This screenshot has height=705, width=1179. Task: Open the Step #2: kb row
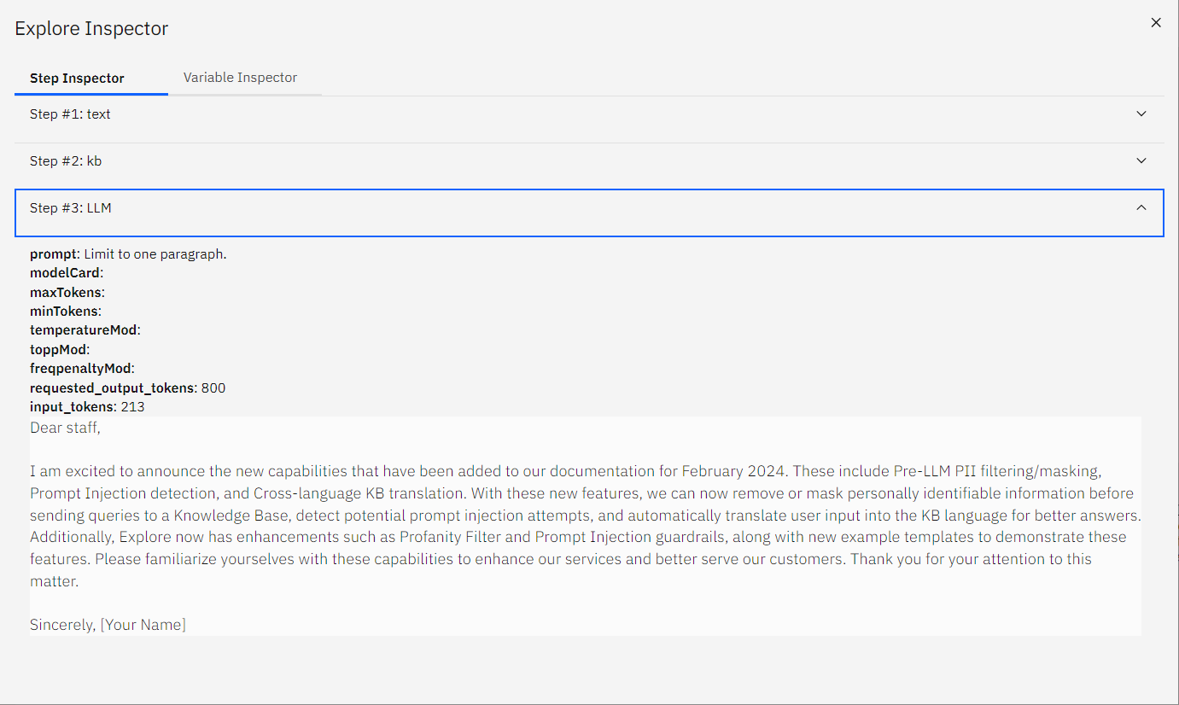click(589, 161)
